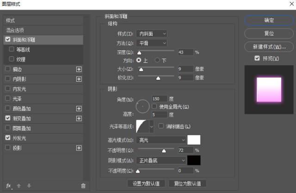296x193 pixels.
Task: Check 消除锯齿 checkbox
Action: pyautogui.click(x=161, y=126)
